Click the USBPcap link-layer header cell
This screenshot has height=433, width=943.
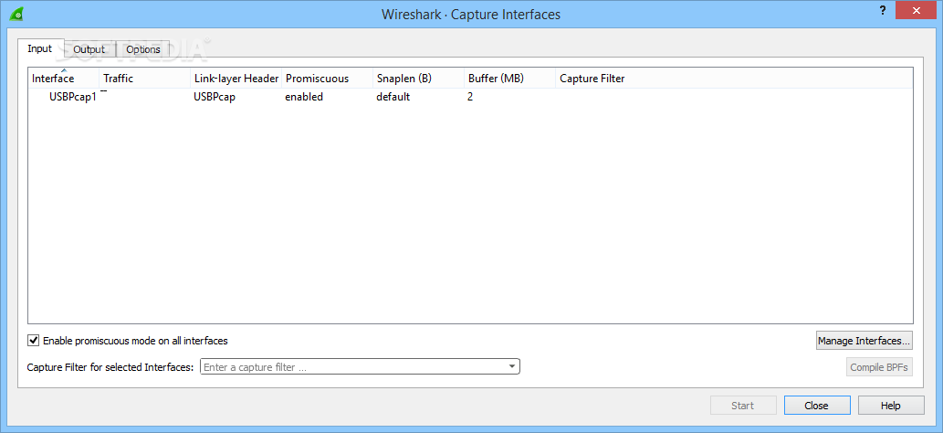[215, 96]
